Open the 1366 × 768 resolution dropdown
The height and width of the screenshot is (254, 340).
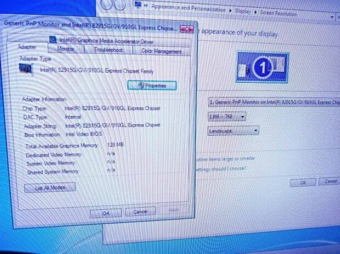pos(227,117)
